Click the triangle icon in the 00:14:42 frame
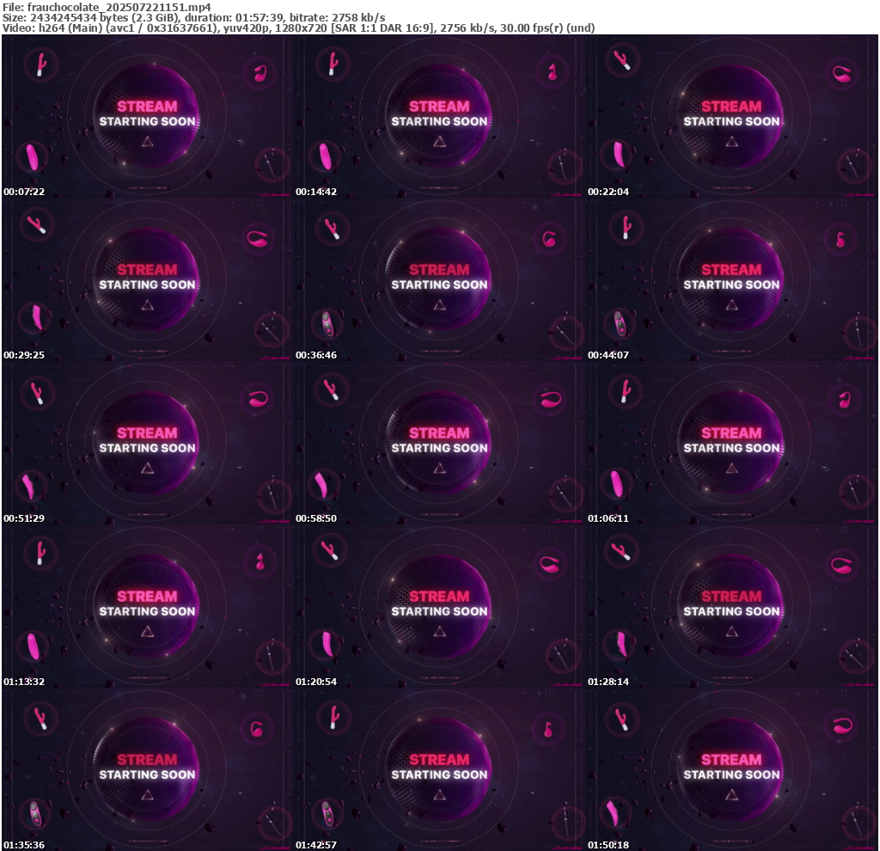Image resolution: width=880 pixels, height=851 pixels. [439, 142]
